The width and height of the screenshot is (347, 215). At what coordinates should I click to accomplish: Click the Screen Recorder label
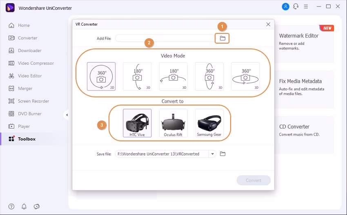click(x=33, y=101)
